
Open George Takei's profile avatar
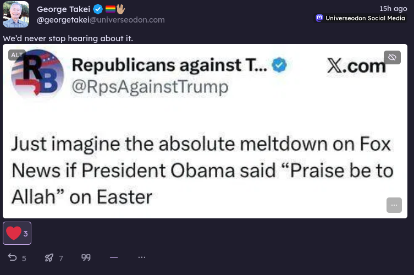pyautogui.click(x=16, y=14)
